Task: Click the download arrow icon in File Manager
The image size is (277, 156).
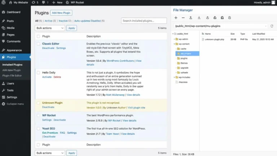Action: point(199,18)
